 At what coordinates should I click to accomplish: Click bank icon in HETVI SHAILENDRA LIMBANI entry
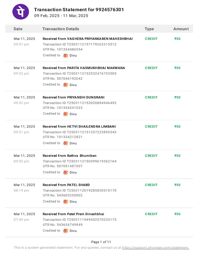65,143
